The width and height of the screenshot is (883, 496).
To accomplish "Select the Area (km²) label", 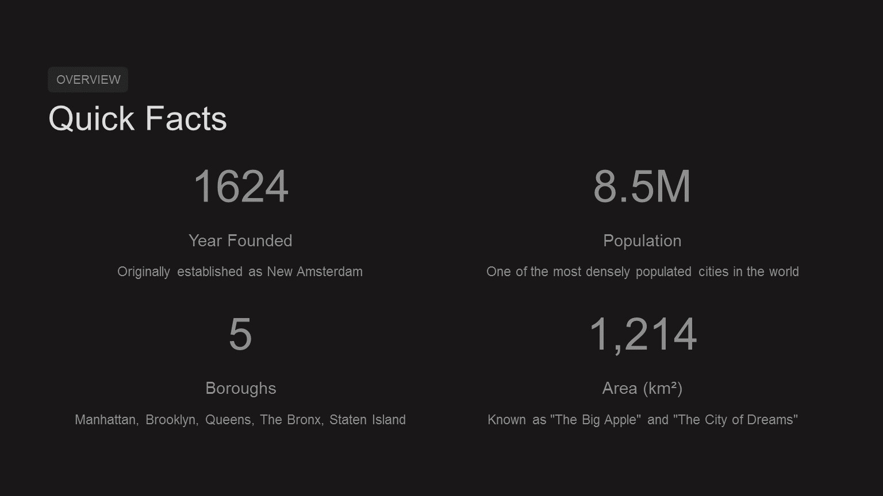I will [642, 389].
